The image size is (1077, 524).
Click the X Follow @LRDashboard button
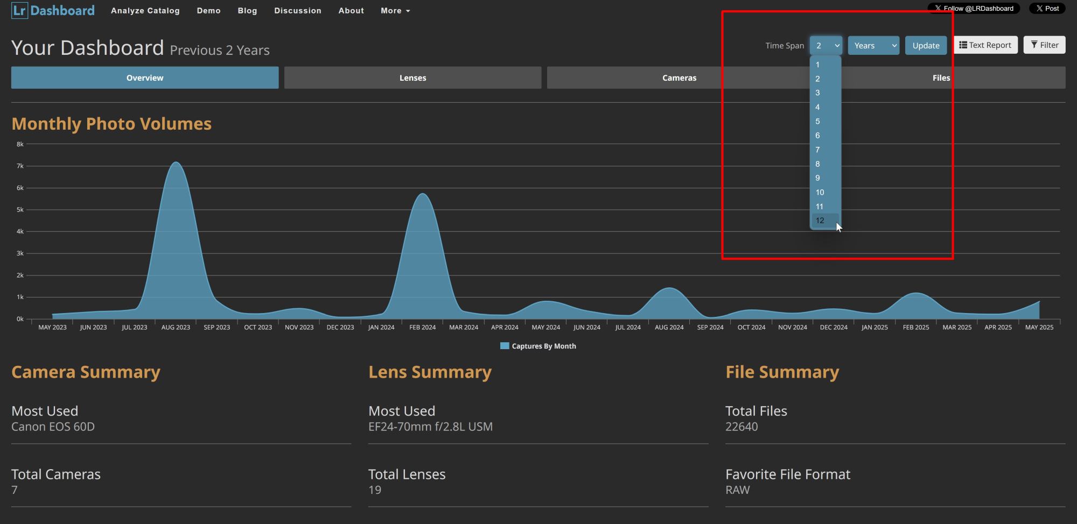tap(974, 9)
